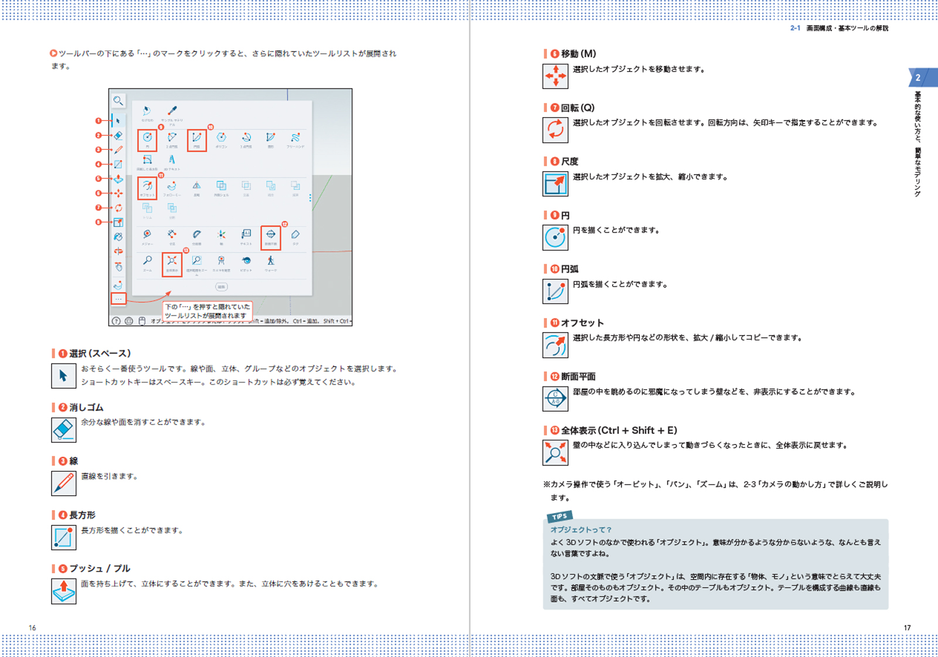Select the 3D Text tool icon
This screenshot has width=938, height=657.
[x=172, y=160]
